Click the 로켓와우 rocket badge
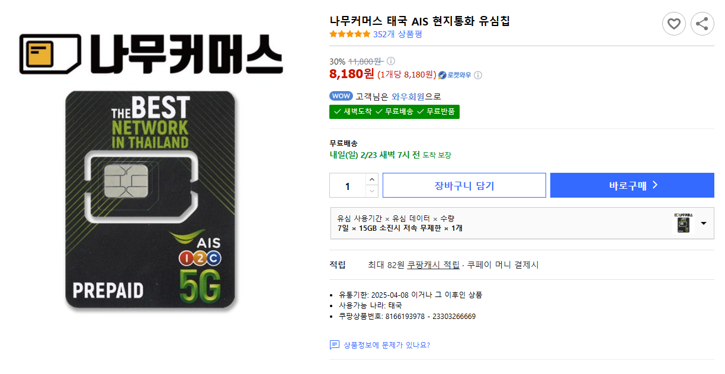725x374 pixels. (455, 75)
